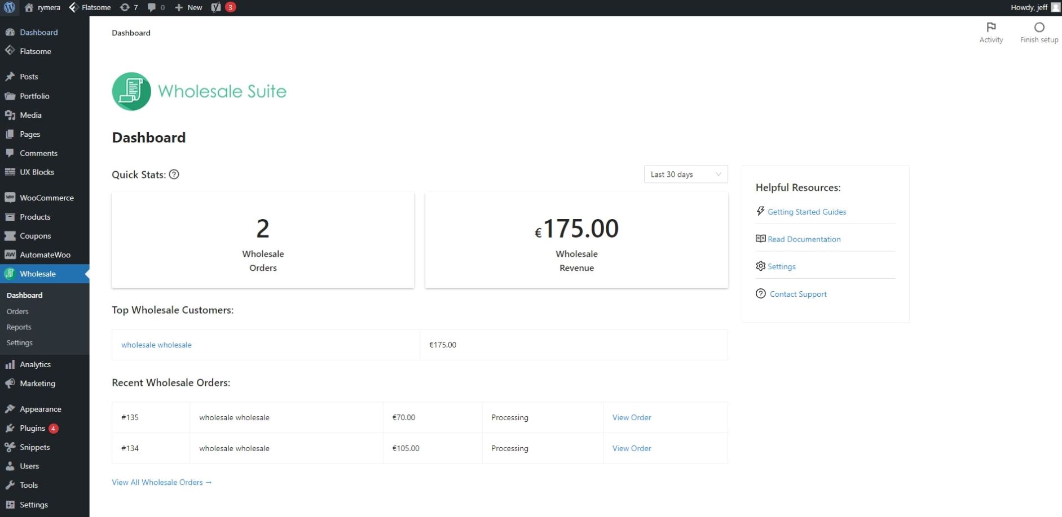
Task: Open WooCommerce in the sidebar
Action: [x=46, y=198]
